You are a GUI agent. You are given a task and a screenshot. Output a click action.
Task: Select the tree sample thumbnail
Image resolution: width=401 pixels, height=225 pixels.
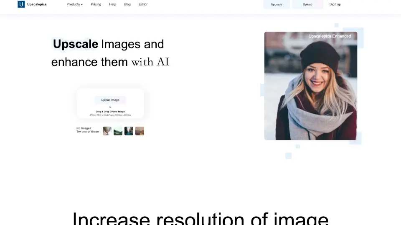tap(107, 131)
